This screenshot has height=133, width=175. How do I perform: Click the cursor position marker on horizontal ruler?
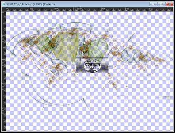point(73,9)
